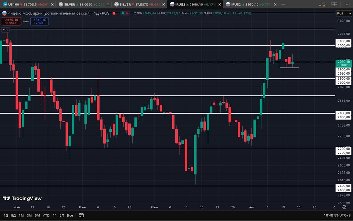Switch to the US100 tab
Viewport: 353px width, 221px height.
[28, 4]
